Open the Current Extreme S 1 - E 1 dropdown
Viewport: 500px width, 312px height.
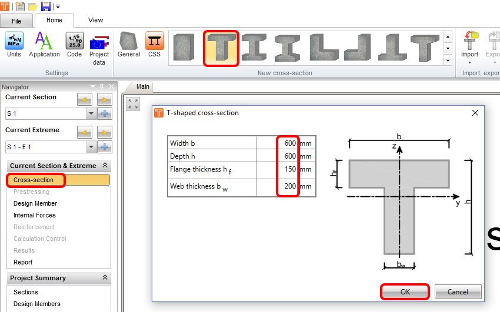pos(91,147)
